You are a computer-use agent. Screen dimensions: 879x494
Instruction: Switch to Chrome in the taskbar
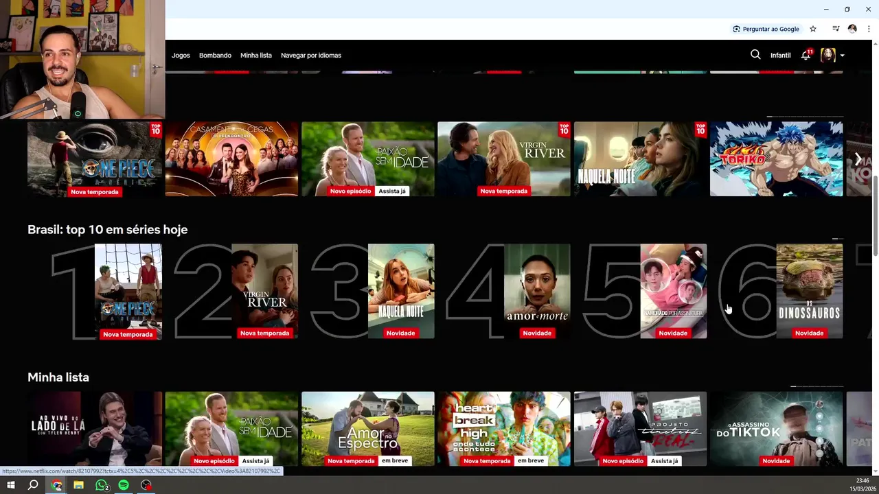(x=57, y=485)
